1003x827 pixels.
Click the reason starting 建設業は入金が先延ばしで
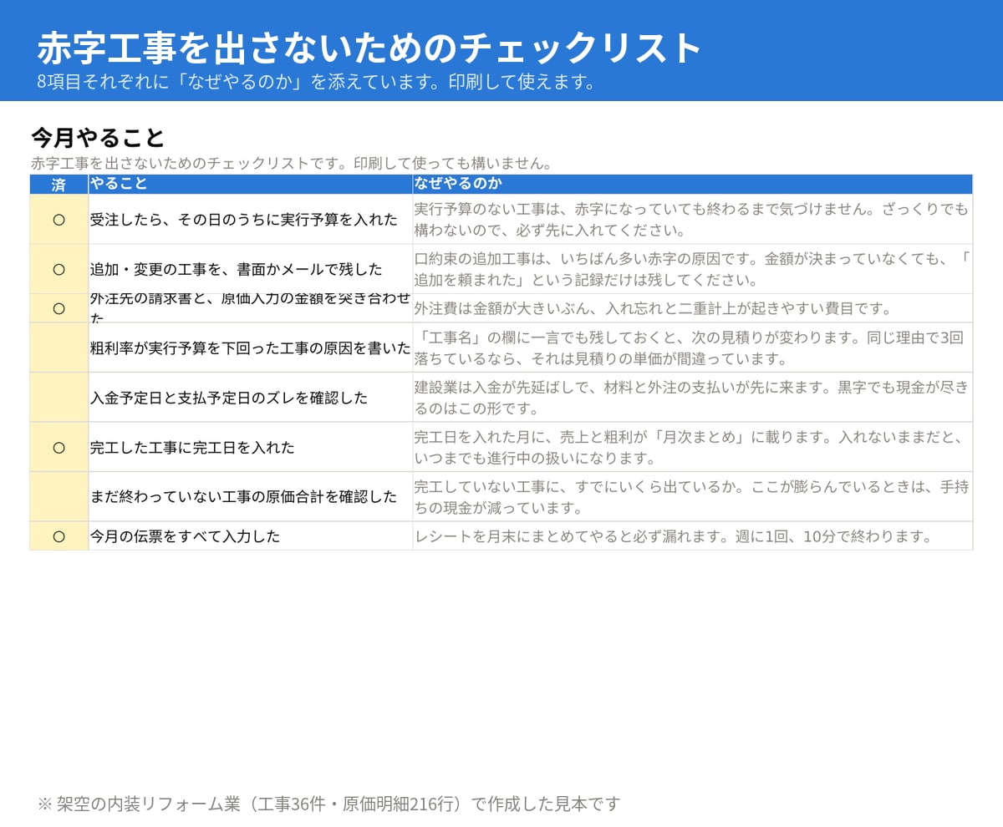(x=693, y=398)
